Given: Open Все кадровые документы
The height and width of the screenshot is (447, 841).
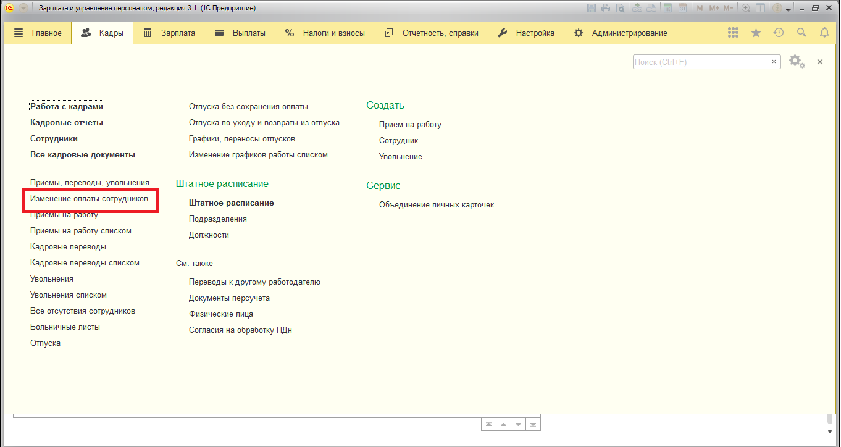Looking at the screenshot, I should click(x=83, y=154).
